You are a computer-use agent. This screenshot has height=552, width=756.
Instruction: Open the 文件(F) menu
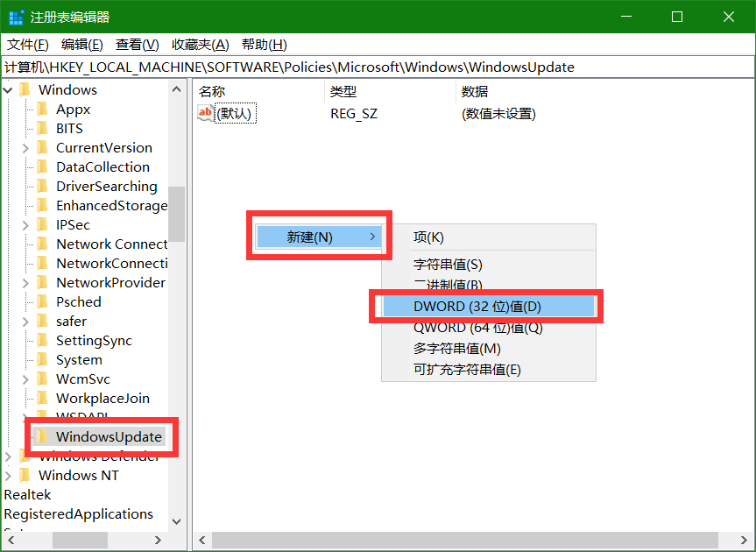[28, 45]
